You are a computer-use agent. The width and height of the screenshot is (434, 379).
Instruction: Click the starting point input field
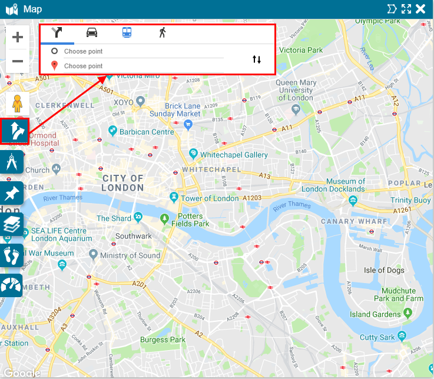coord(144,51)
